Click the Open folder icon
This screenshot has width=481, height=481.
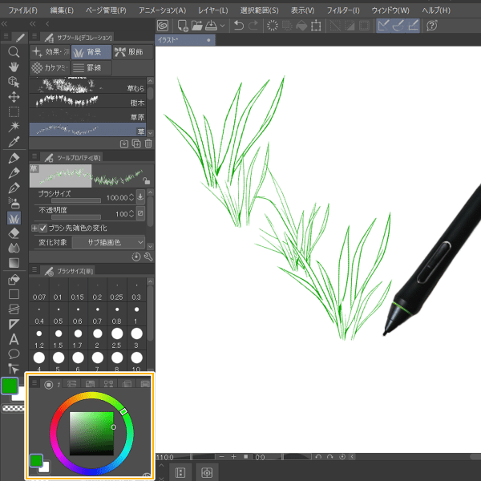(x=197, y=26)
